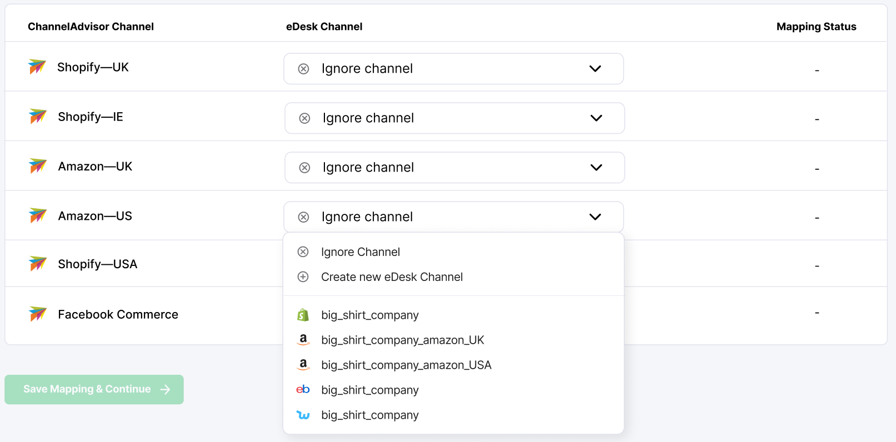
Task: Click the chevron arrow in Amazon—UK dropdown
Action: (596, 168)
